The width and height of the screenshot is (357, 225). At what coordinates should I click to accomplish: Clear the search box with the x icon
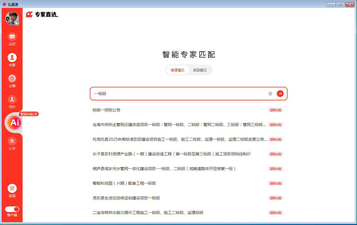[270, 93]
